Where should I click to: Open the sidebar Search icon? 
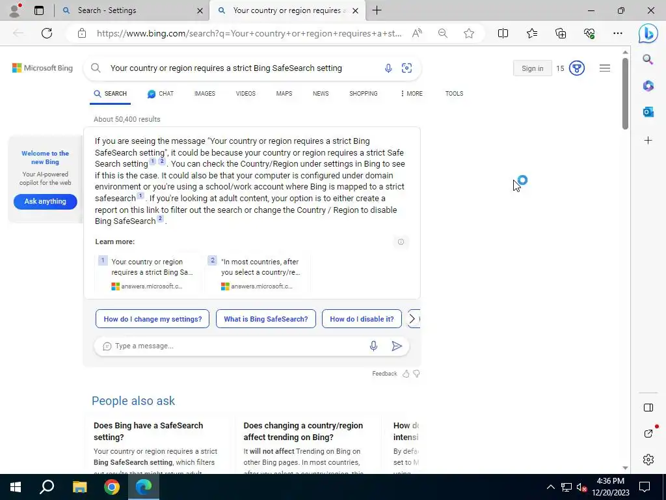(648, 59)
